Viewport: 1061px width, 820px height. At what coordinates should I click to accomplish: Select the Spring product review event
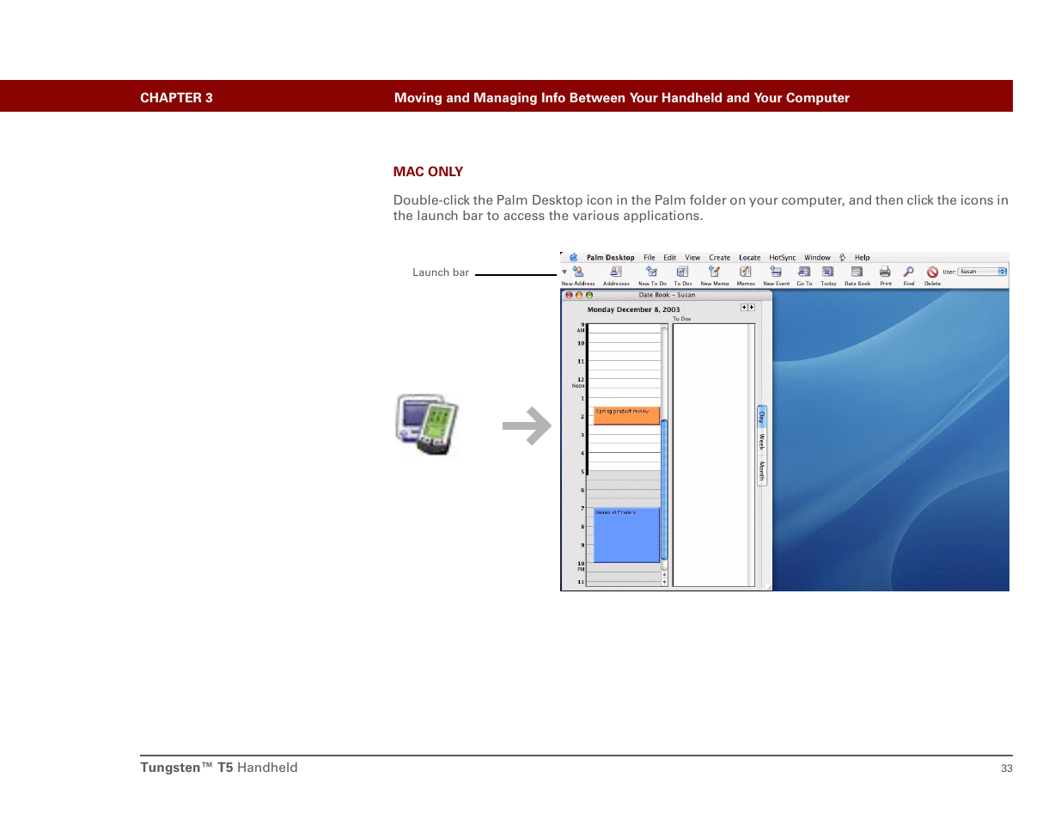click(626, 415)
